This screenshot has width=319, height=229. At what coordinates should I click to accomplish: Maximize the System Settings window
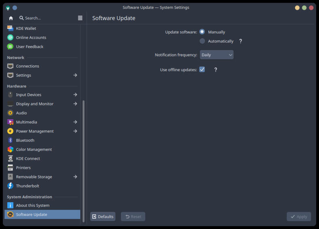pos(304,8)
